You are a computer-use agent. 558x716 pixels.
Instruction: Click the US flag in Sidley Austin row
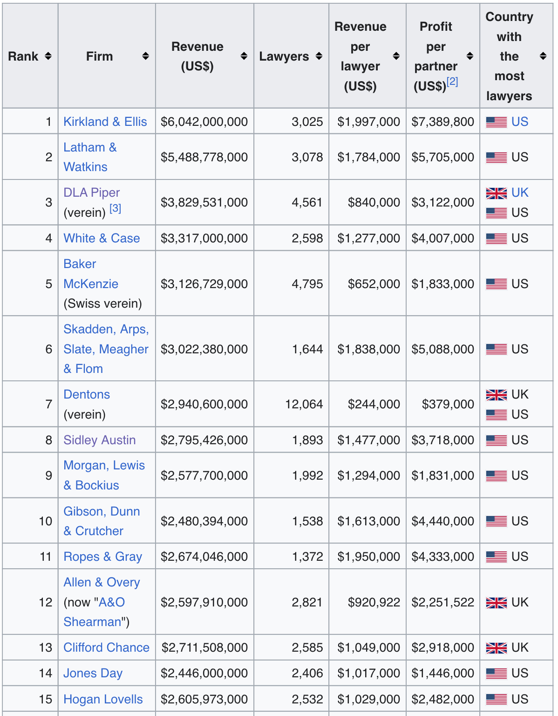tap(496, 441)
